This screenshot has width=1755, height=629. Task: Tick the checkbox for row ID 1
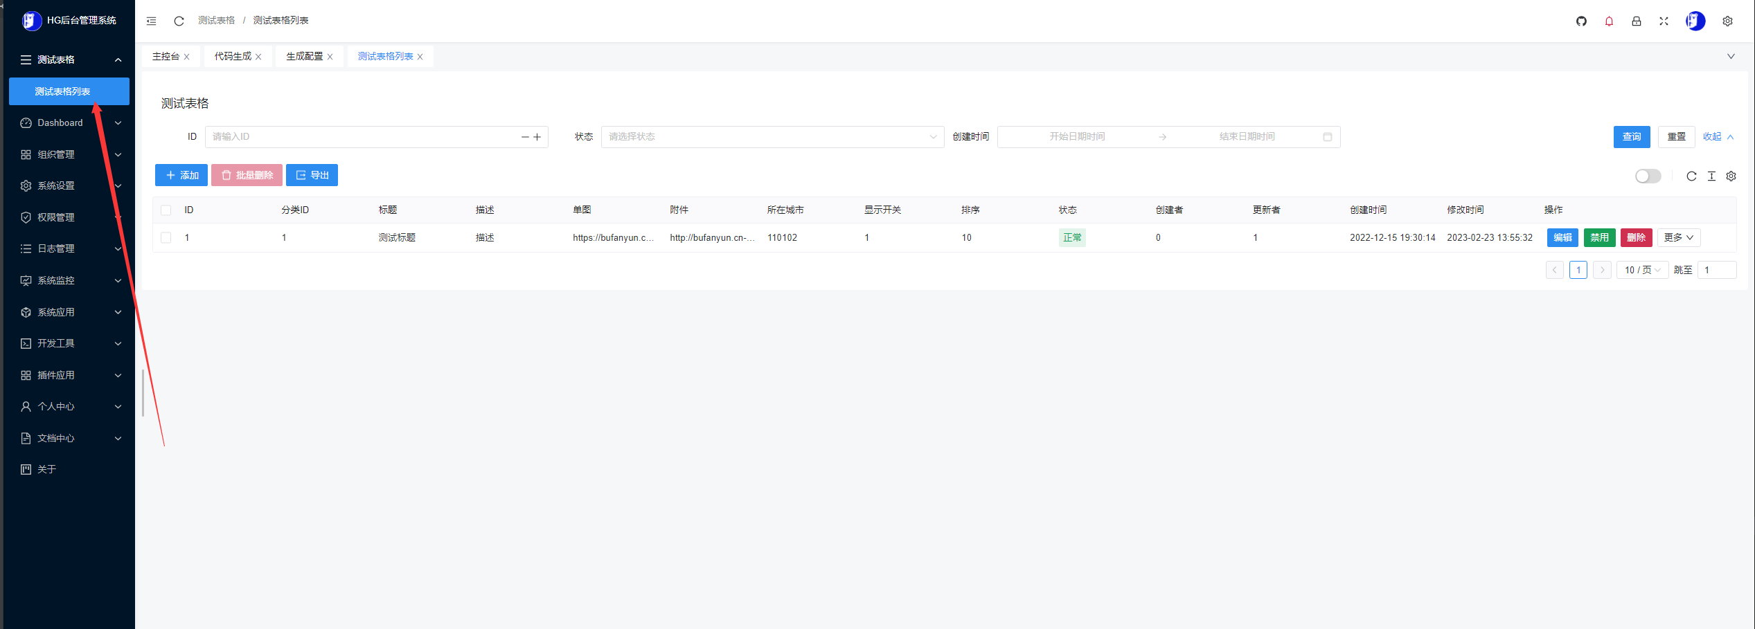click(166, 237)
